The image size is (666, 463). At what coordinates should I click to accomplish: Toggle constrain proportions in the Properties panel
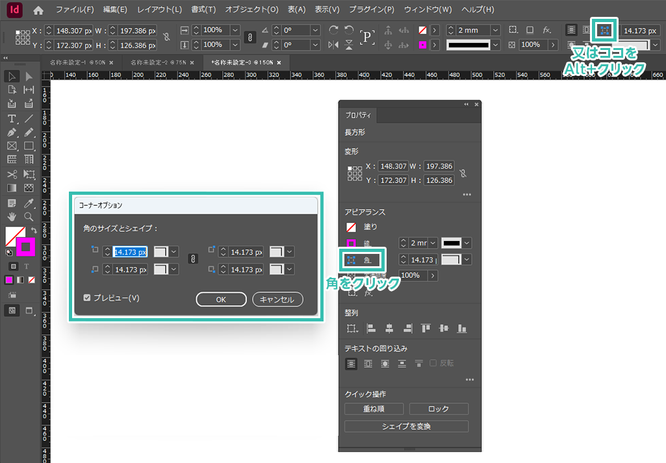463,173
